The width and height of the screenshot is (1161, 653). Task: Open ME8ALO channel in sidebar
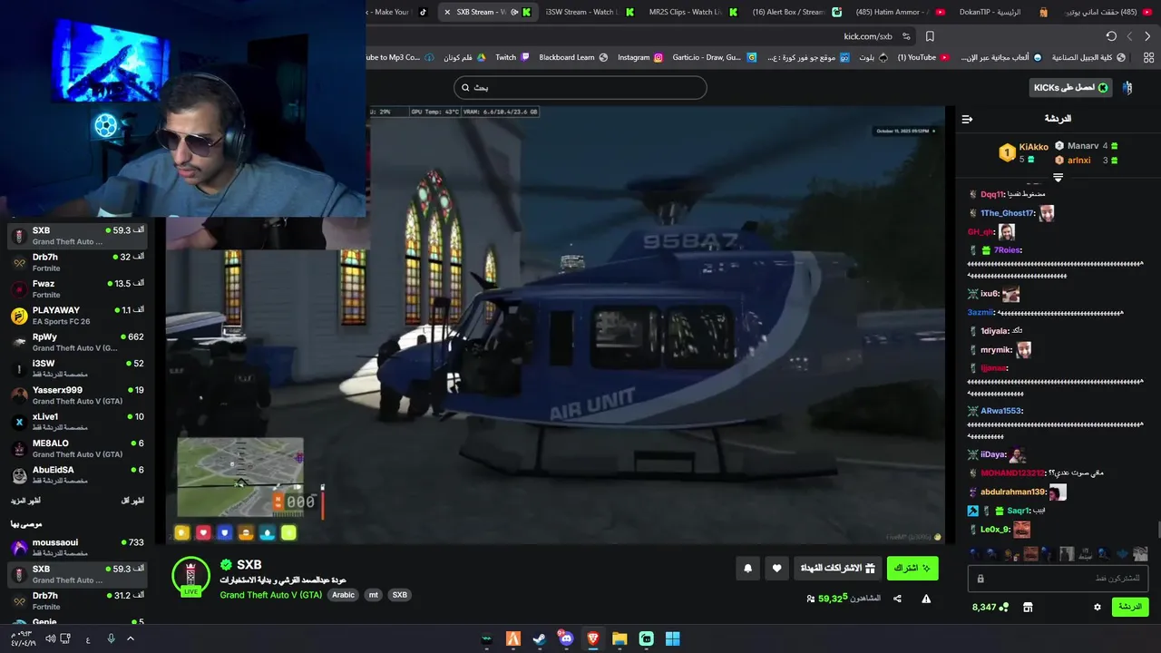(x=77, y=448)
